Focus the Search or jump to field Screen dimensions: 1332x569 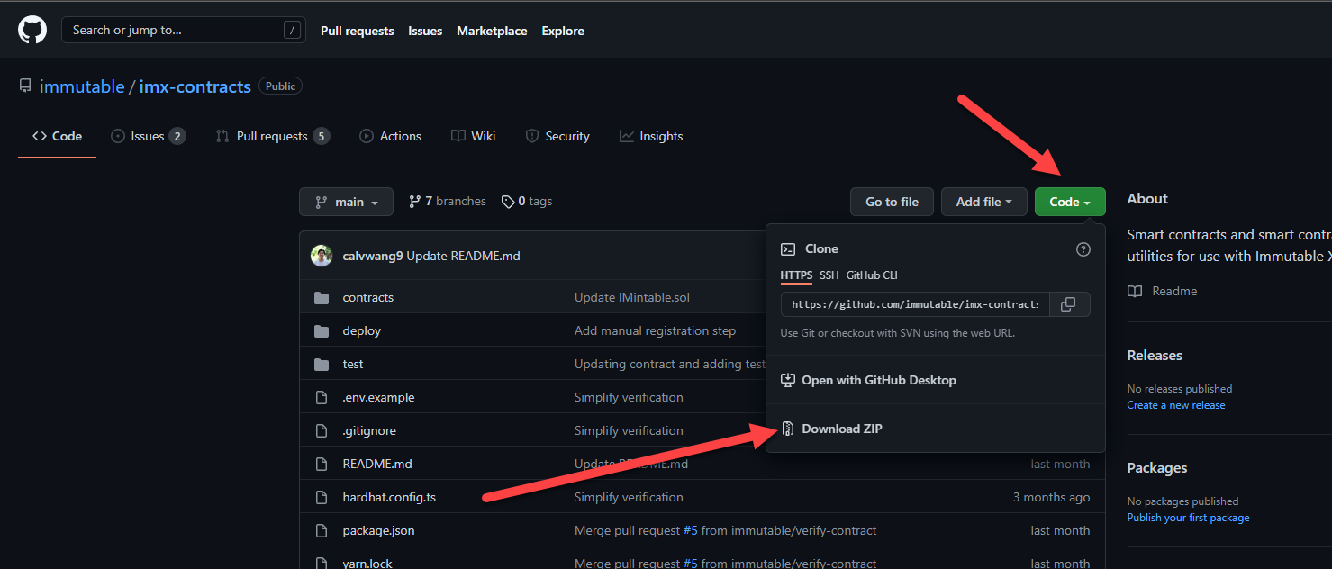point(183,30)
